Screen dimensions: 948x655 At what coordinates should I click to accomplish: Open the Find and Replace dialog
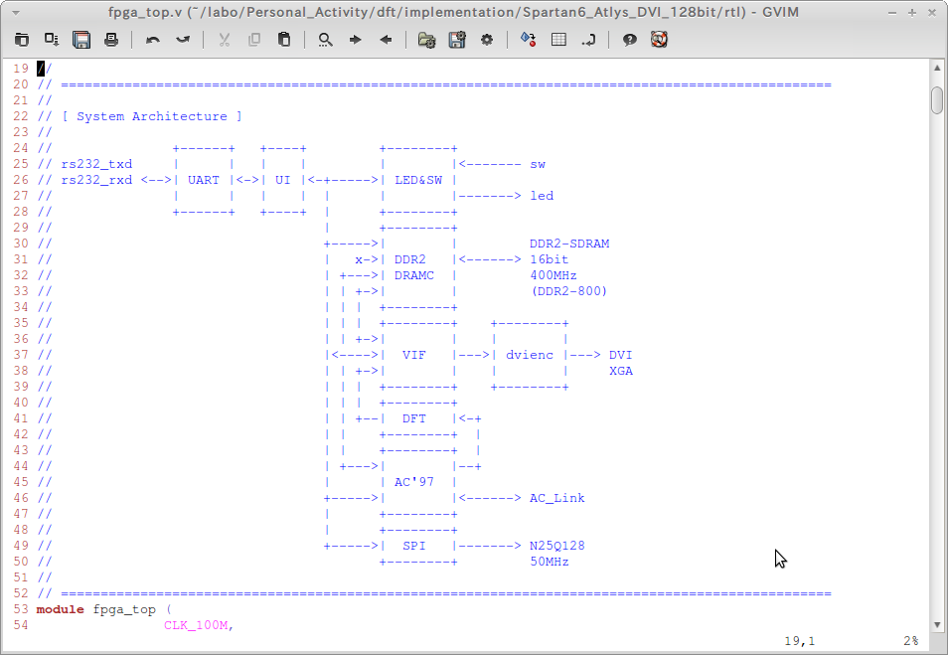325,40
